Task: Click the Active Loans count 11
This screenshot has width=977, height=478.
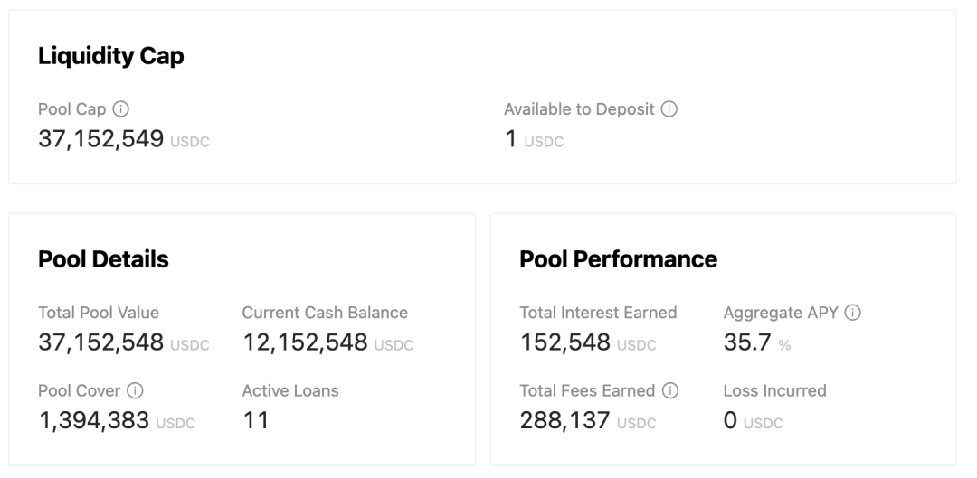Action: coord(255,421)
